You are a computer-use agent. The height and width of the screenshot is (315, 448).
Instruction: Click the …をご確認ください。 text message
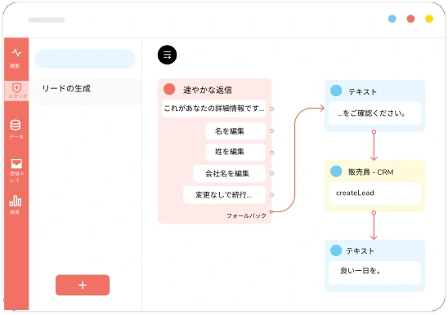tap(375, 113)
